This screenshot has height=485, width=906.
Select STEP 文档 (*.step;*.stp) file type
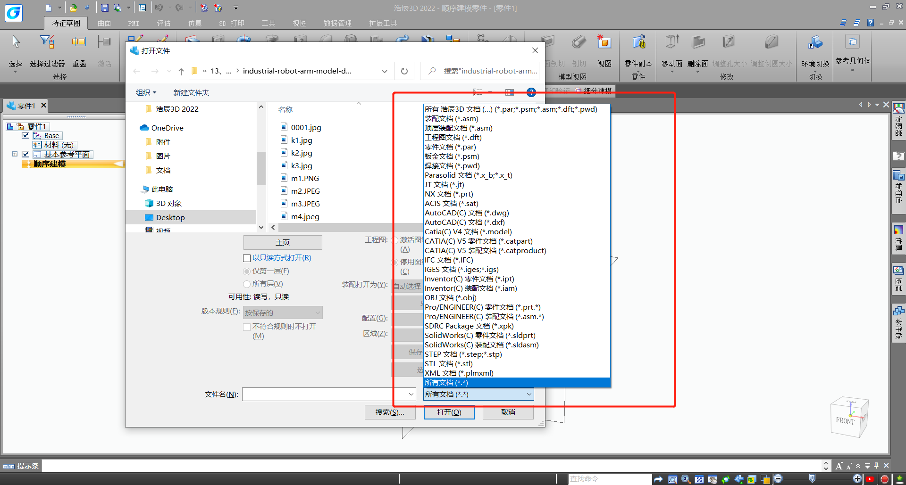tap(517, 354)
